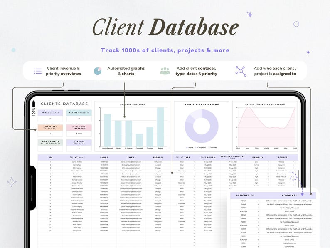This screenshot has height=248, width=330.
Task: Click the Active legend entry under donut chart
Action: (x=190, y=147)
